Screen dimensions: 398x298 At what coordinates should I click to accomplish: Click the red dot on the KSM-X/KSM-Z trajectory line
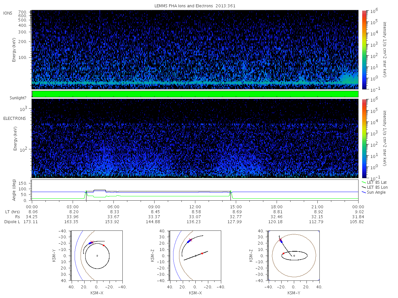202,253
